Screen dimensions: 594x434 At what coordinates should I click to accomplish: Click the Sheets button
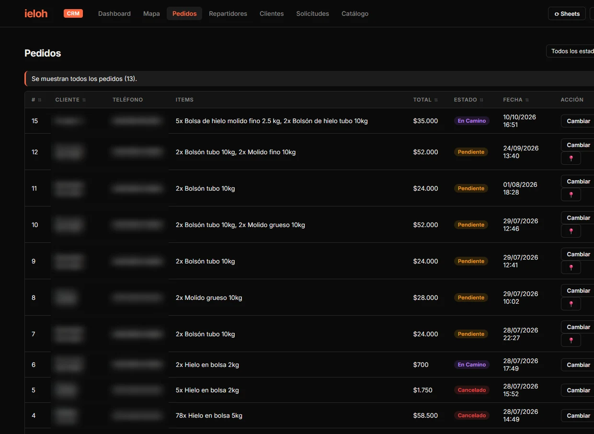[x=567, y=13]
